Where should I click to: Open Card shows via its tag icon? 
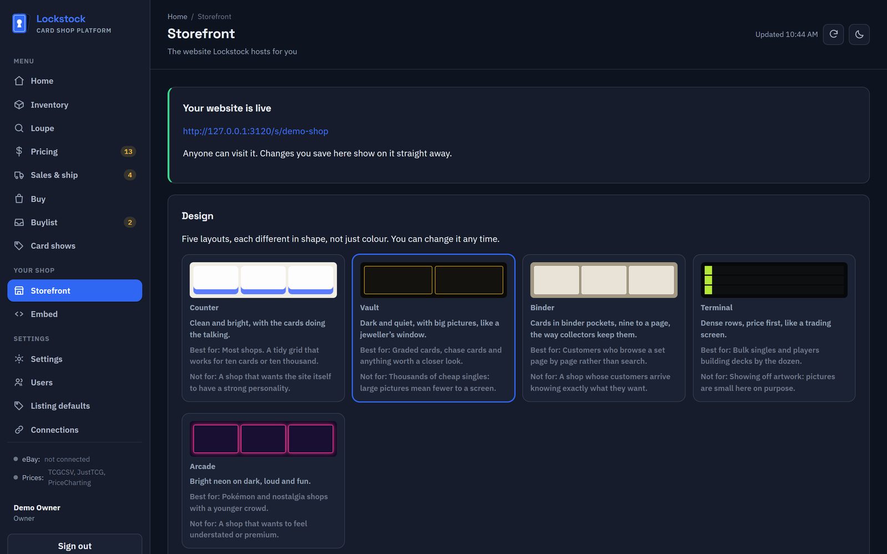click(19, 245)
